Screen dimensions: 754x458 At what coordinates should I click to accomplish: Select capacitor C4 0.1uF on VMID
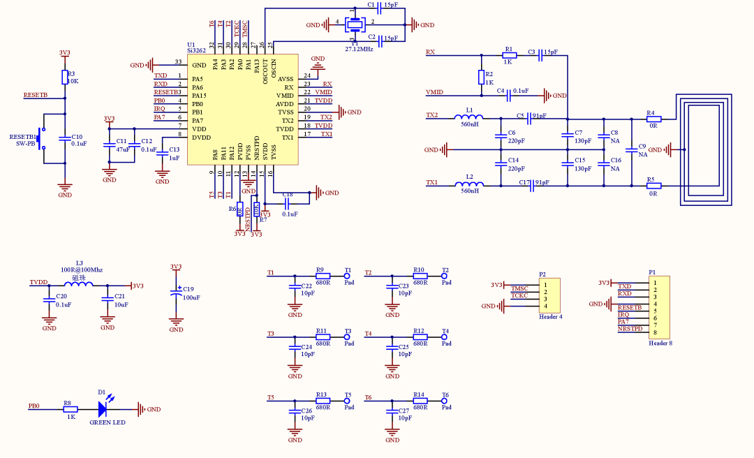coord(508,96)
